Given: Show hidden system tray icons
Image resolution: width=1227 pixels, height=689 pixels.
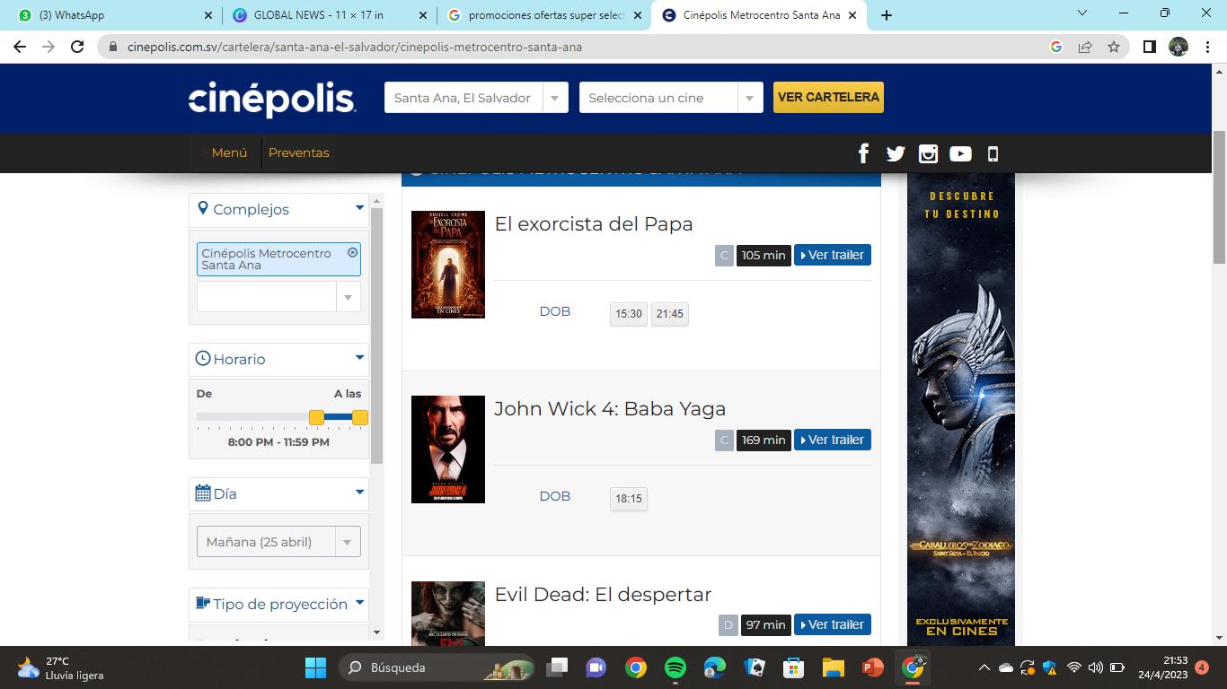Looking at the screenshot, I should [x=984, y=667].
